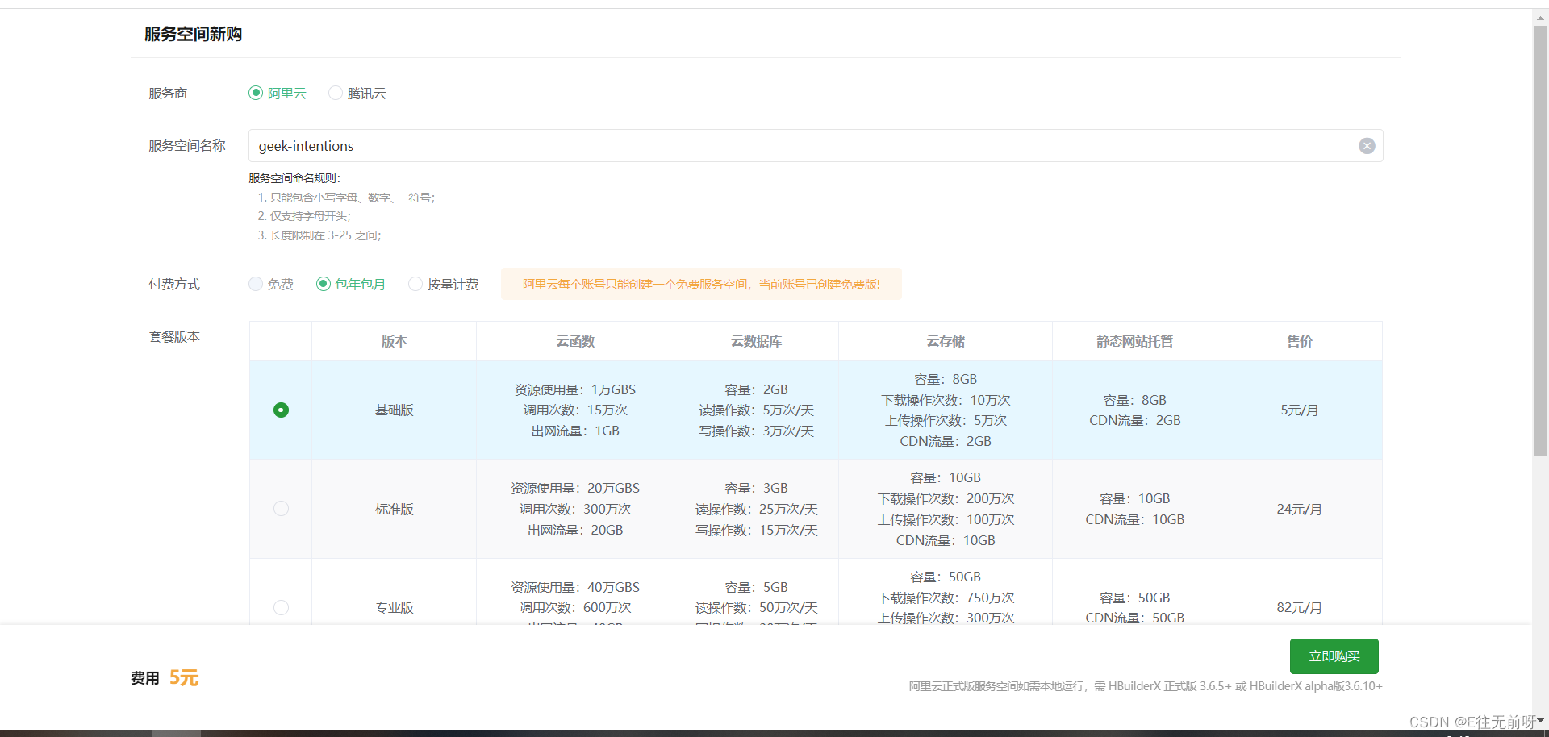Click the 版本 column header

(x=395, y=341)
